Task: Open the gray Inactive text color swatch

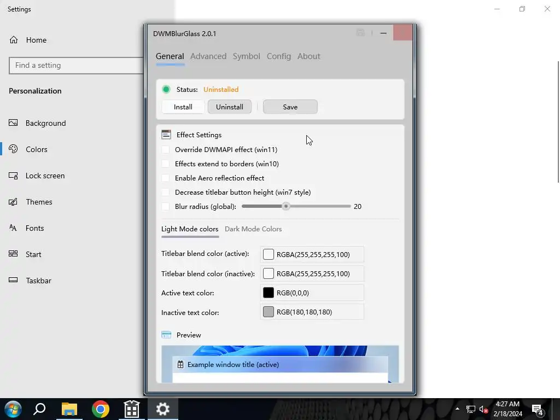Action: pos(268,312)
